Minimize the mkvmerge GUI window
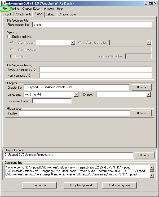This screenshot has height=197, width=159. [146, 3]
